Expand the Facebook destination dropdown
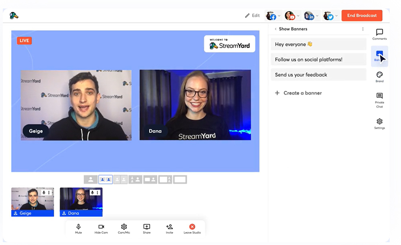The width and height of the screenshot is (401, 245). coord(279,16)
